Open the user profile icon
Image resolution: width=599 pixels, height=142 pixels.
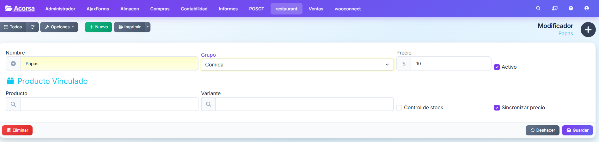[x=586, y=9]
